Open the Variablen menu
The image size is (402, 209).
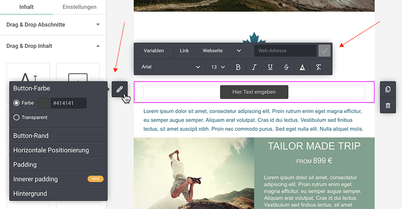point(154,51)
